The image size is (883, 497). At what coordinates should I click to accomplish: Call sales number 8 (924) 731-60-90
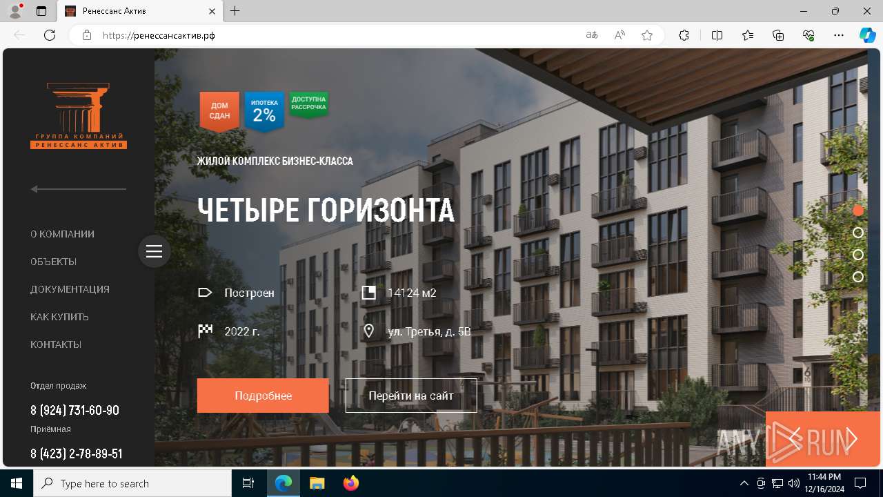(x=75, y=410)
